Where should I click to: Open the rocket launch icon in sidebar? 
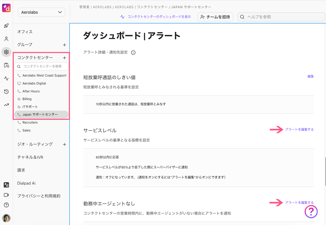pos(6,26)
